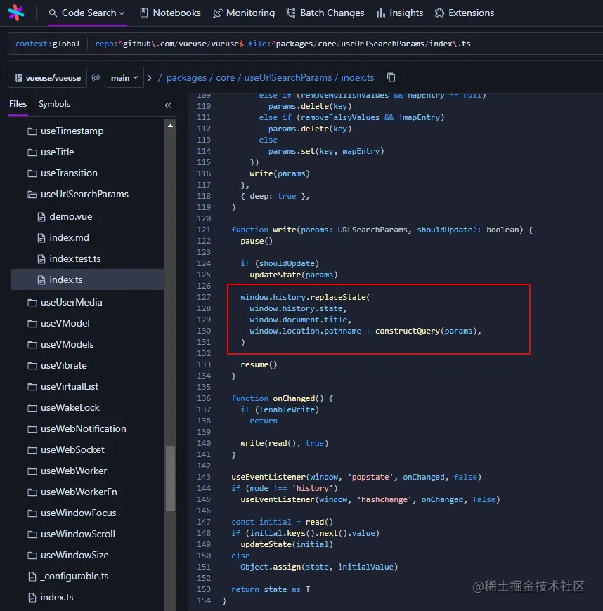Click the Sourcegraph logo icon

(16, 13)
